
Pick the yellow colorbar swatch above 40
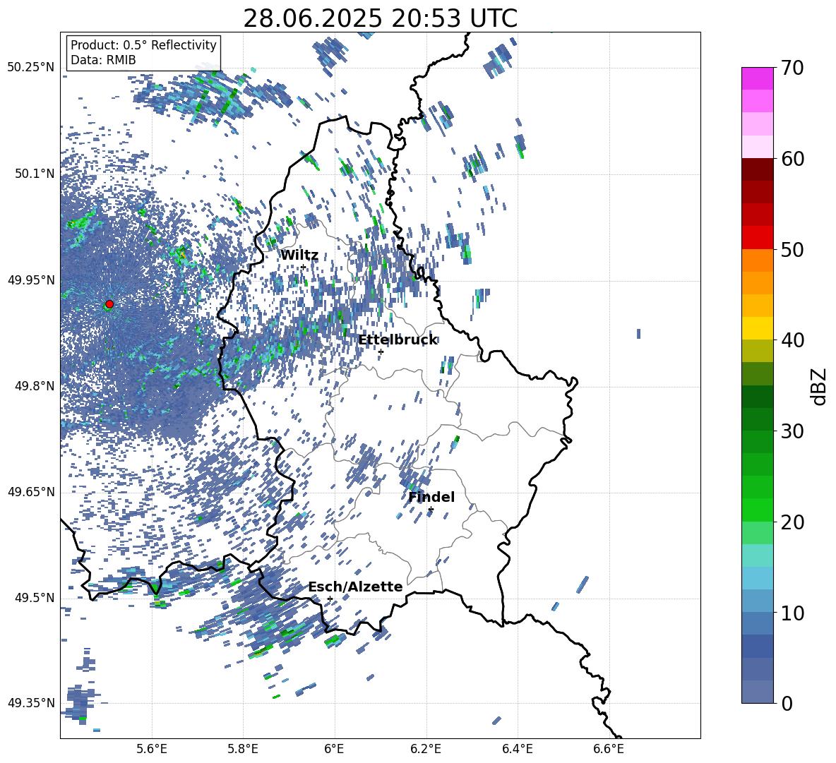pos(757,328)
